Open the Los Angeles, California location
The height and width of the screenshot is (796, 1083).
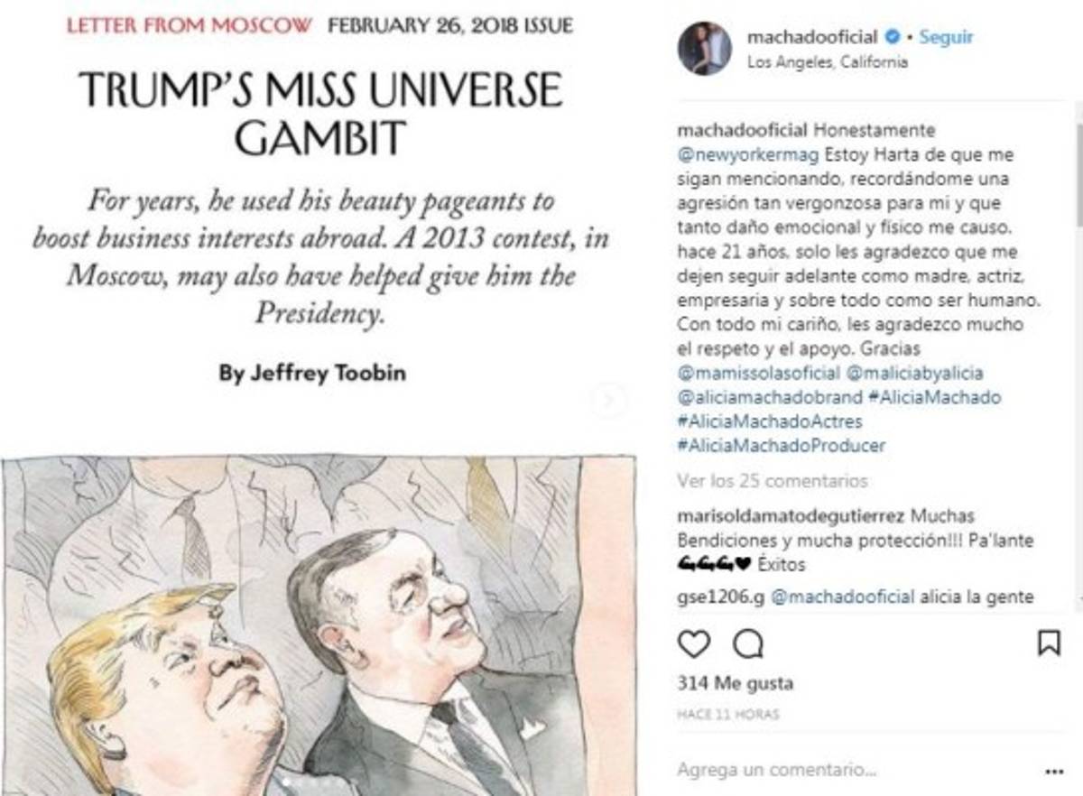828,62
